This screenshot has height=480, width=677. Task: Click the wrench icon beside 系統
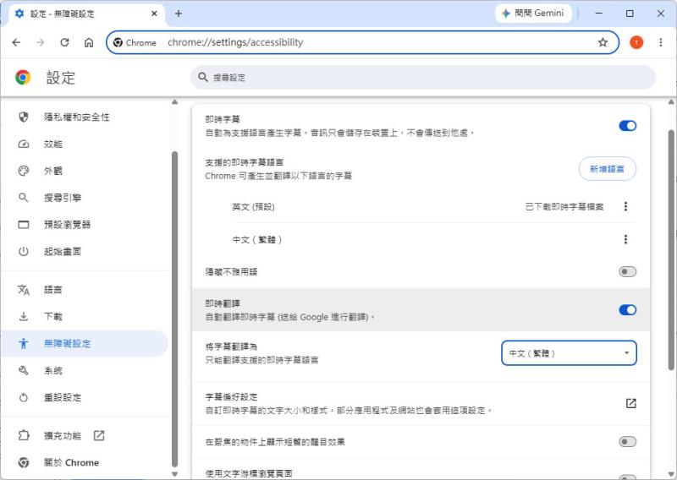(24, 370)
